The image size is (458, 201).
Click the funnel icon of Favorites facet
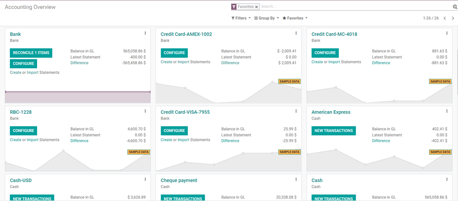point(233,7)
